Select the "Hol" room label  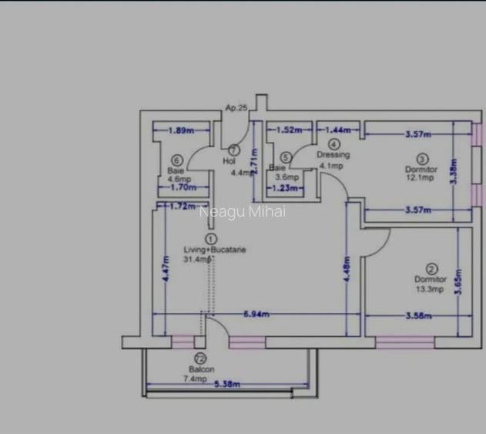click(x=229, y=161)
